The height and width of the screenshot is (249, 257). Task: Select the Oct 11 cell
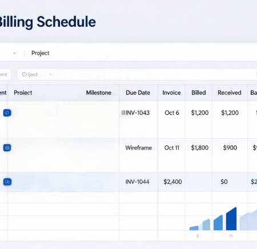point(172,148)
